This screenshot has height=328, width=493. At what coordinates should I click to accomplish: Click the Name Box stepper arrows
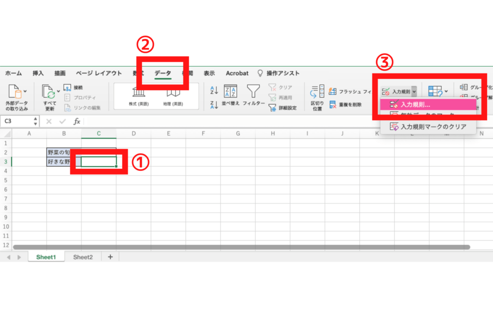pos(35,121)
